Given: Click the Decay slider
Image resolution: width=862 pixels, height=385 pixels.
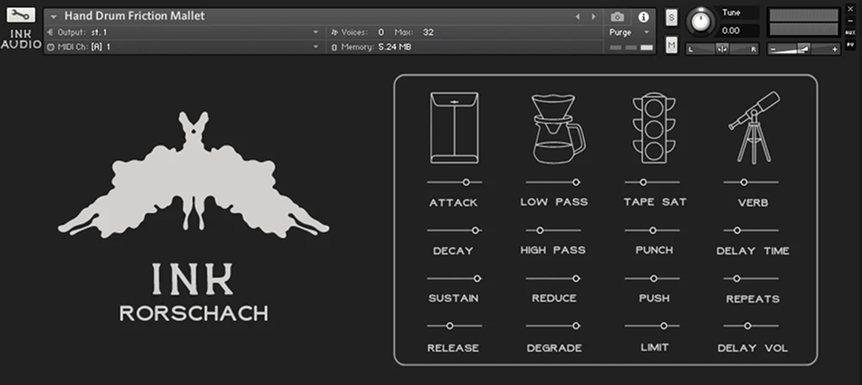Looking at the screenshot, I should 454,231.
